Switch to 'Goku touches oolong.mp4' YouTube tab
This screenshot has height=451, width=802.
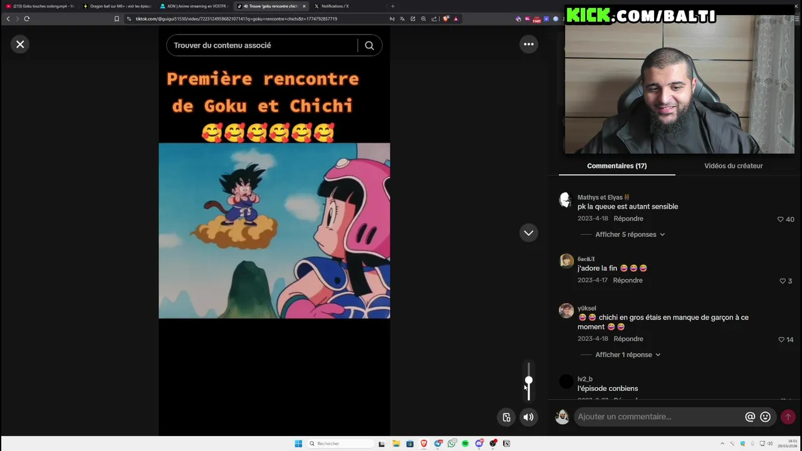coord(40,6)
